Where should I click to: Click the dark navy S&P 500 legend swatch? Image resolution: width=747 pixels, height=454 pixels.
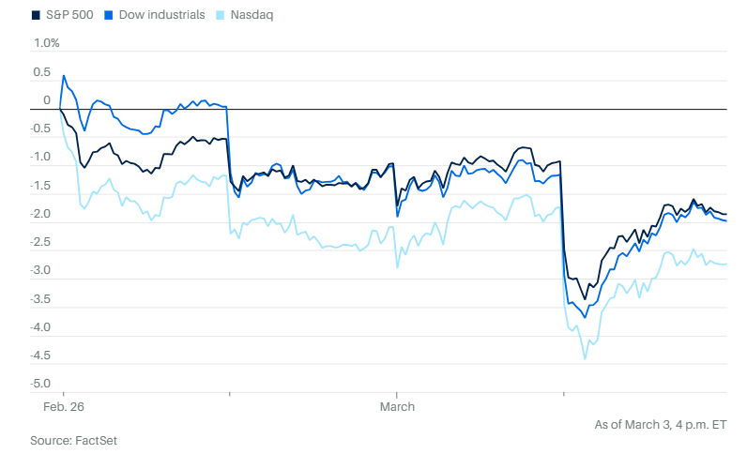(36, 15)
